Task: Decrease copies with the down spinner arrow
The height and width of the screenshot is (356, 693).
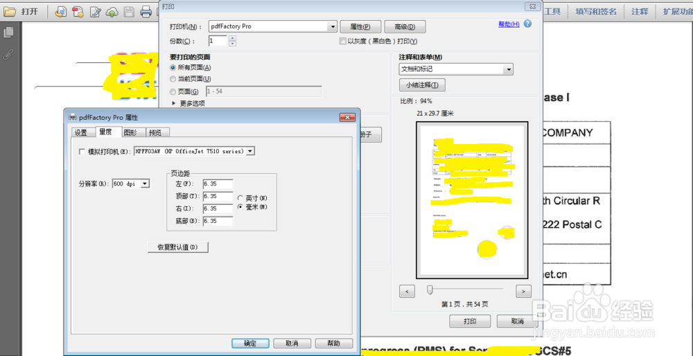Action: [x=232, y=44]
